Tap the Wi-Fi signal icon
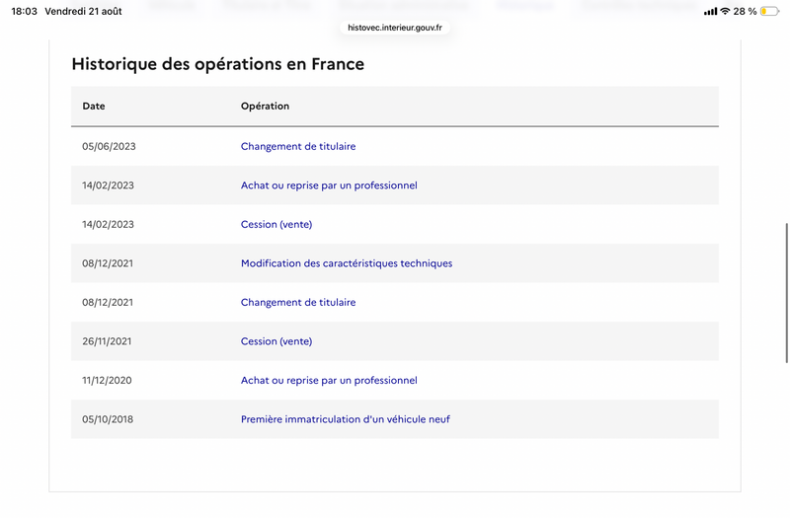Image resolution: width=790 pixels, height=518 pixels. (x=725, y=11)
